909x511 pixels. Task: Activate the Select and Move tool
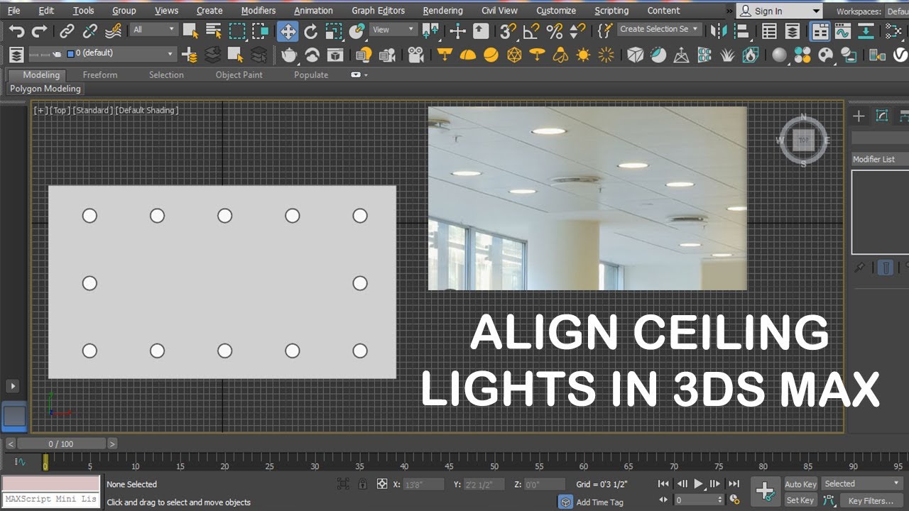pyautogui.click(x=288, y=31)
